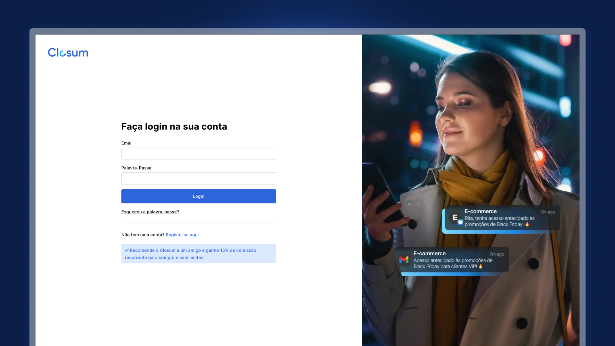Screen dimensions: 615x346
Task: Click the Gmail icon in email notification
Action: (404, 259)
